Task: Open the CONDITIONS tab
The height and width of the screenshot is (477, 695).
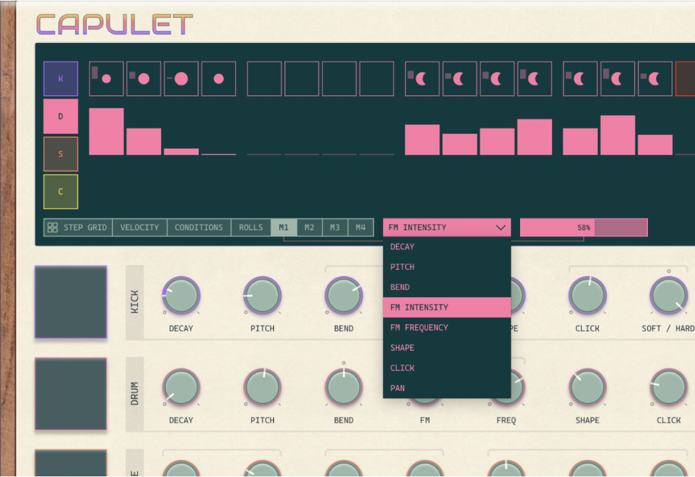Action: (x=198, y=227)
